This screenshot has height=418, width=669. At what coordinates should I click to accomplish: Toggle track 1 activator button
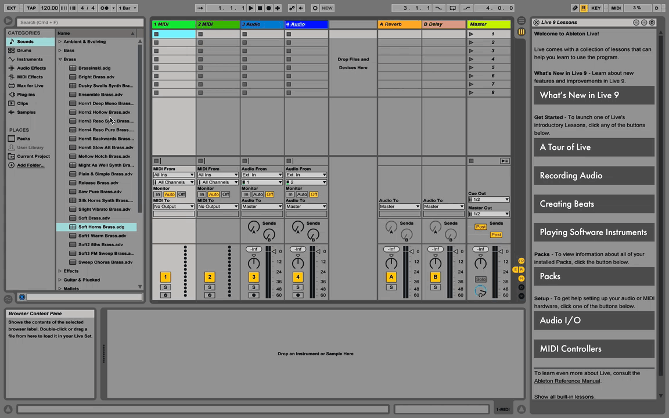click(x=166, y=278)
